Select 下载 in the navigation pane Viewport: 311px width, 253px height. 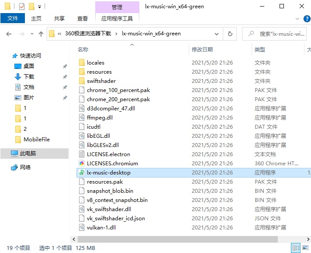pyautogui.click(x=28, y=76)
